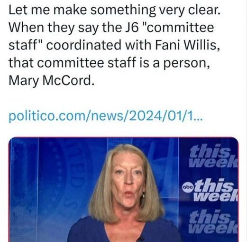
Task: Click the blank white space below the link
Action: pos(123,130)
